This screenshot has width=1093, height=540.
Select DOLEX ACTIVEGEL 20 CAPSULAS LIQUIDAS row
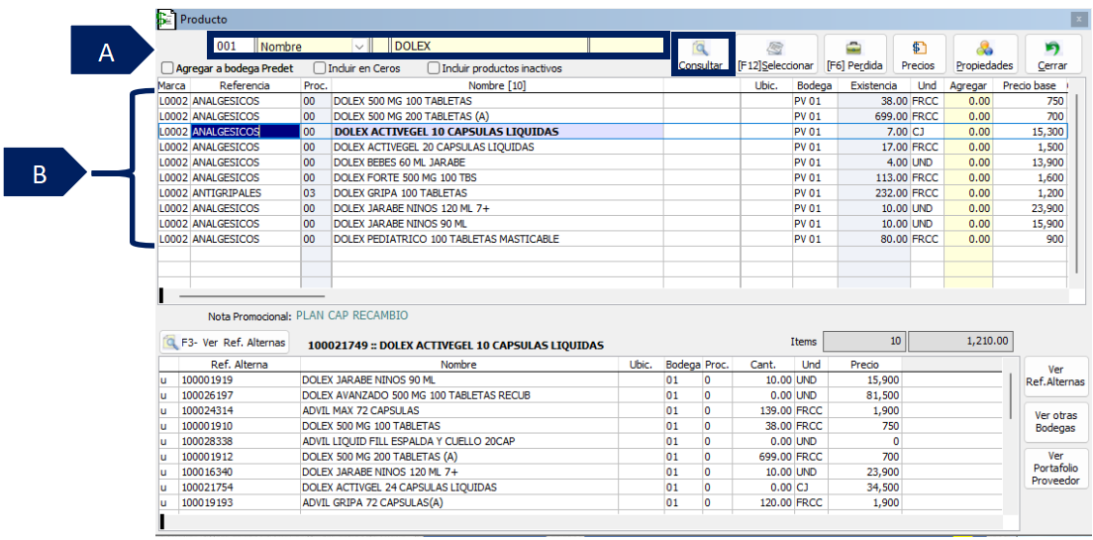click(612, 148)
